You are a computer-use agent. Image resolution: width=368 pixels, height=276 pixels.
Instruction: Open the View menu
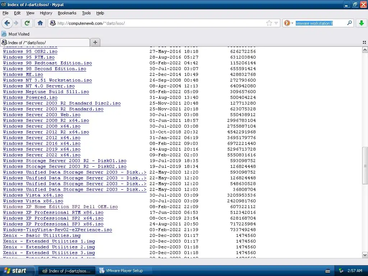click(x=30, y=13)
